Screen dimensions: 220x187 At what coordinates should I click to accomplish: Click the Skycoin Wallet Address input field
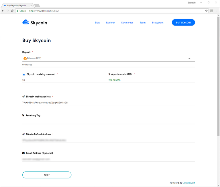click(109, 103)
